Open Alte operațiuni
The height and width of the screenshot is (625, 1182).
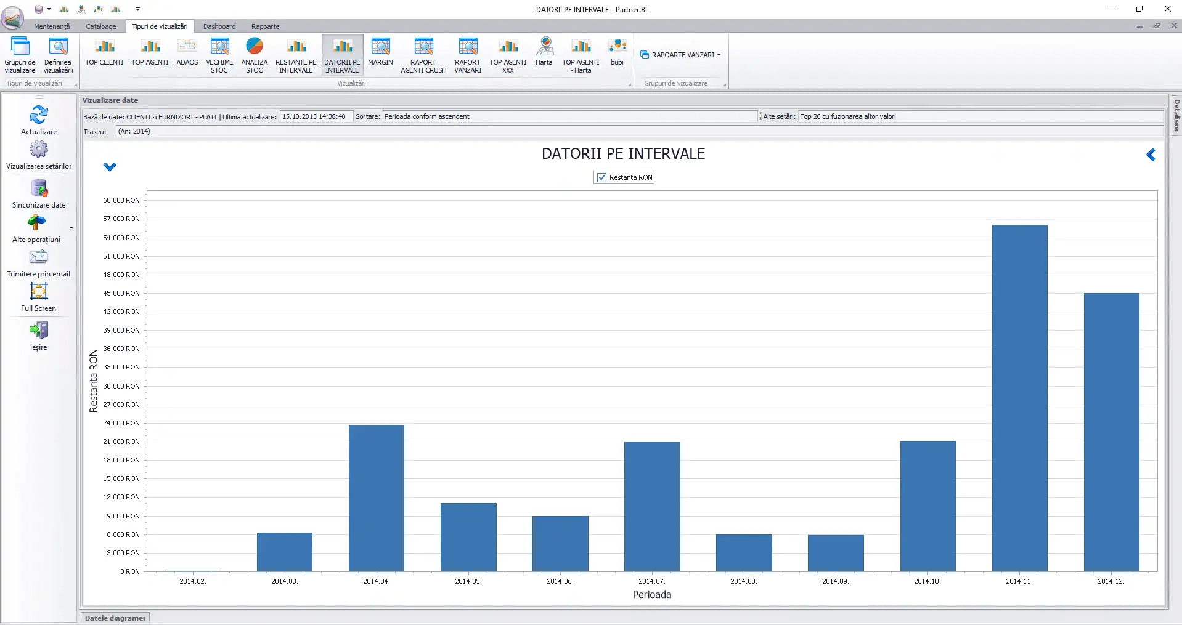pos(36,228)
